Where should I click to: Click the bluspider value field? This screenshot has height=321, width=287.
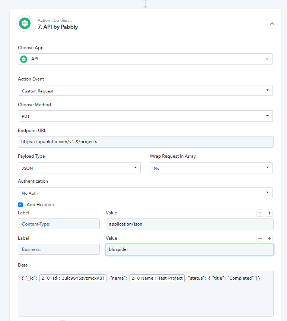tap(189, 249)
